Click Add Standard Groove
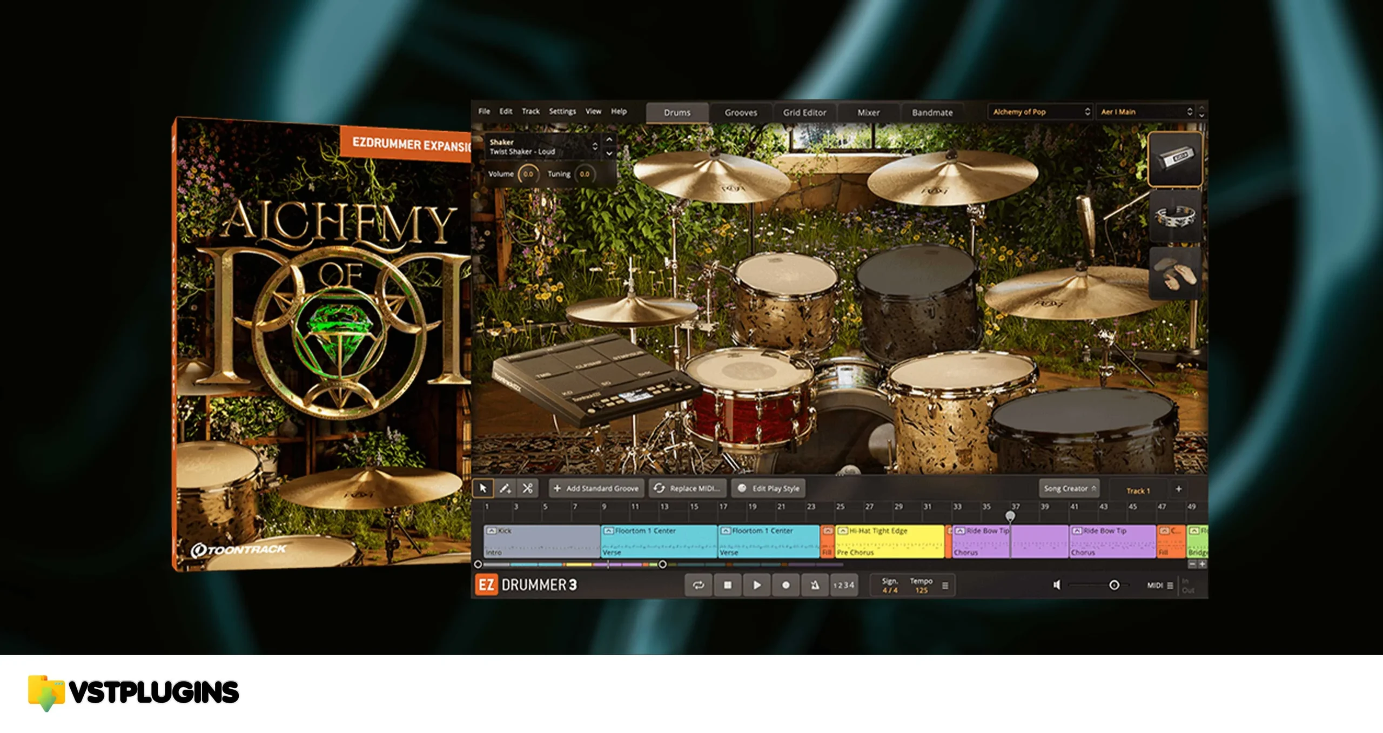1383x733 pixels. pyautogui.click(x=596, y=488)
